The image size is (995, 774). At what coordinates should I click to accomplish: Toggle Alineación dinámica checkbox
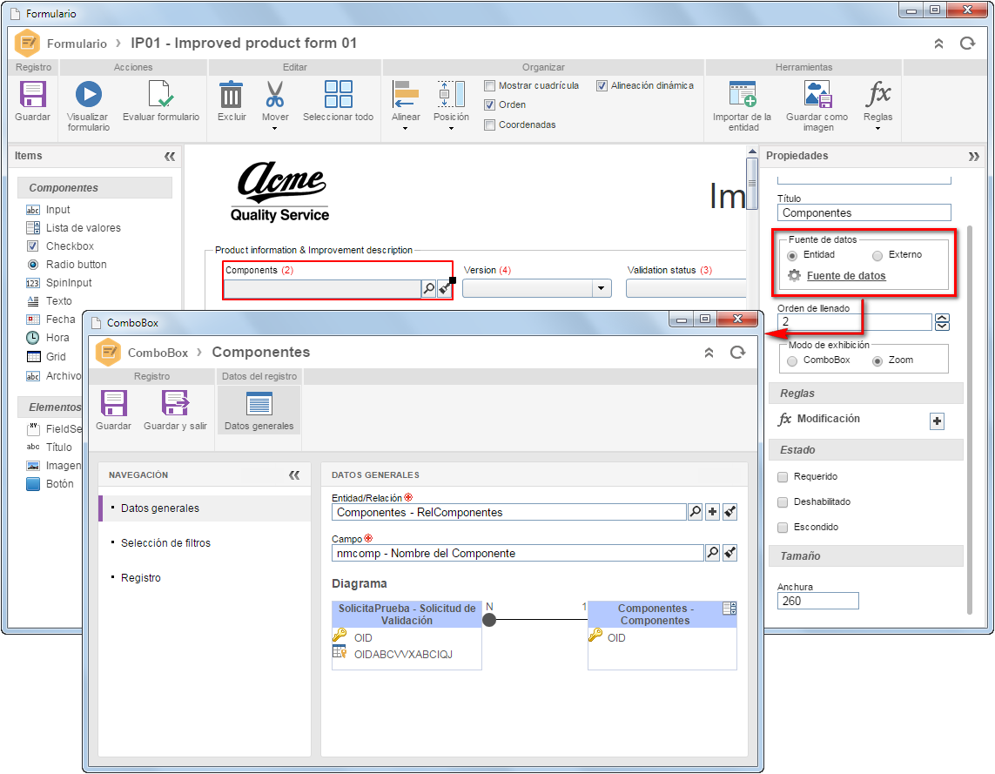pyautogui.click(x=602, y=85)
